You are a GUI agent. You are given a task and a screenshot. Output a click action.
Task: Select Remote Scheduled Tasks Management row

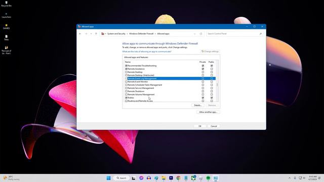(x=170, y=85)
